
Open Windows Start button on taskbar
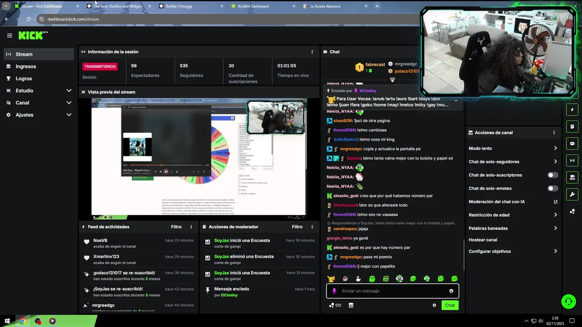tap(7, 321)
